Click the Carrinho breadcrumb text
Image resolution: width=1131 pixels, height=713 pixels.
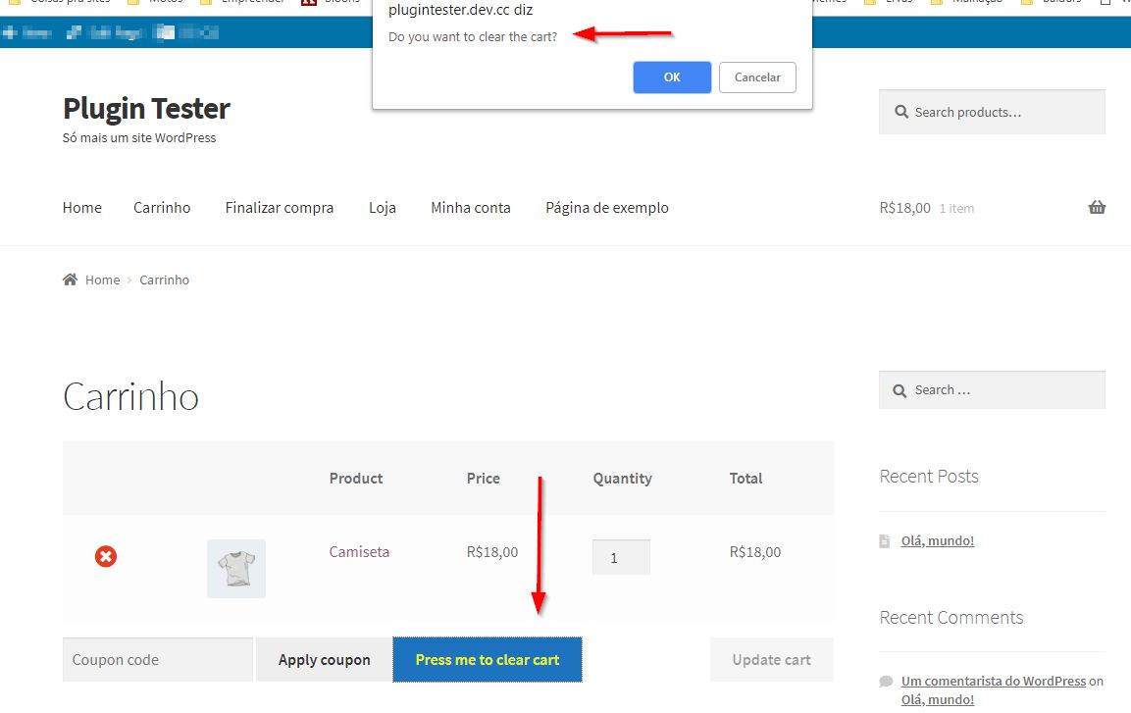tap(165, 280)
